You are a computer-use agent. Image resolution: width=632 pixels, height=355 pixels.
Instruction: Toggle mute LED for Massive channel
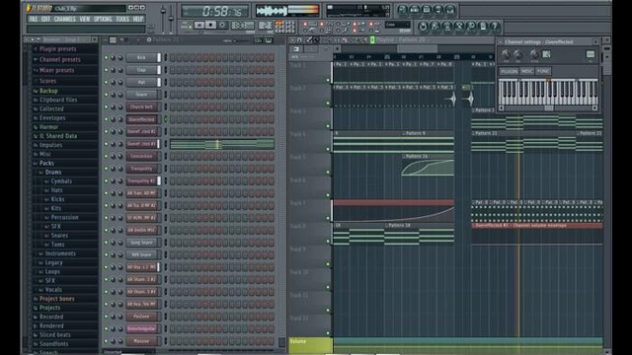[107, 341]
